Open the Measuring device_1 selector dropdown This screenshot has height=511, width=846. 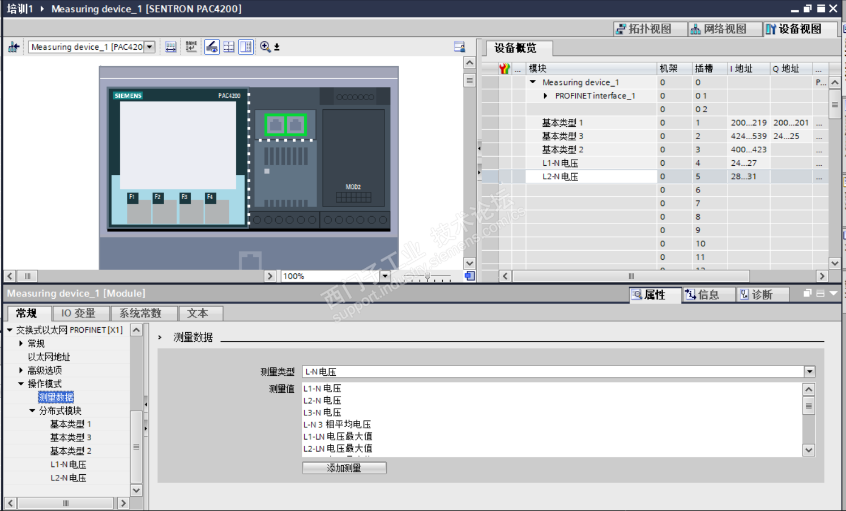pyautogui.click(x=149, y=47)
